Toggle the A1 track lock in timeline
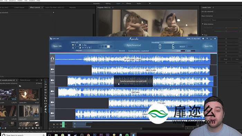Screen dimensions: 242x136 pos(54,124)
